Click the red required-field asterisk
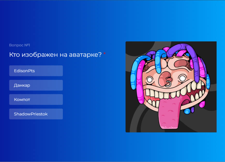Viewport: 225px width, 162px height. (x=104, y=53)
